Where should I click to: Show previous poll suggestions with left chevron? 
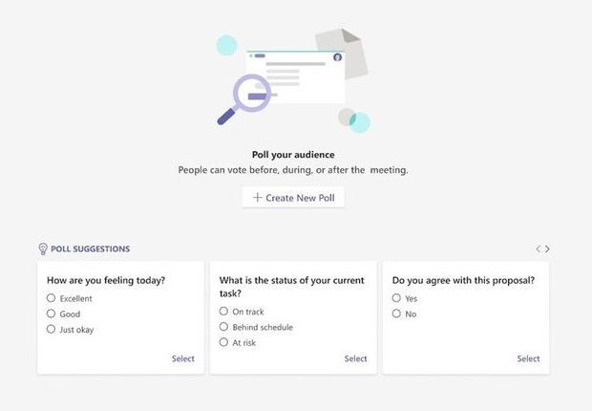(538, 249)
